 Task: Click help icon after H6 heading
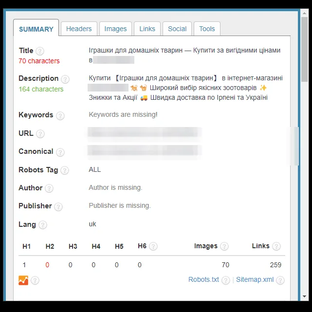(x=153, y=246)
